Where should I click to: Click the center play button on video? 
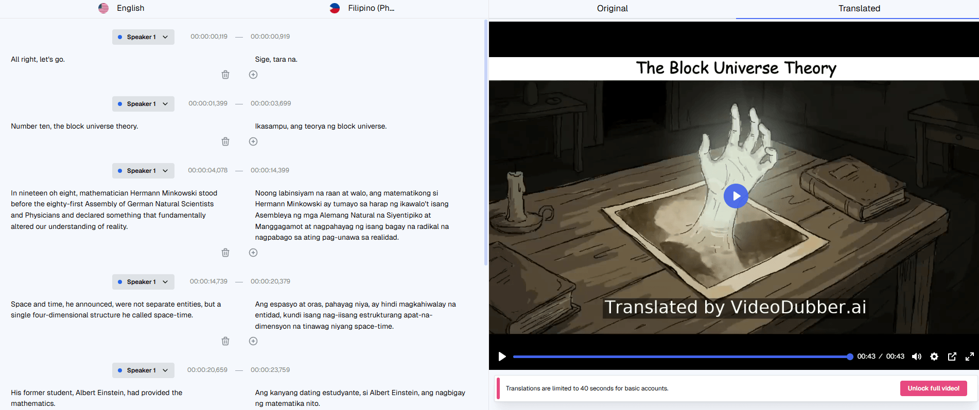click(x=736, y=196)
